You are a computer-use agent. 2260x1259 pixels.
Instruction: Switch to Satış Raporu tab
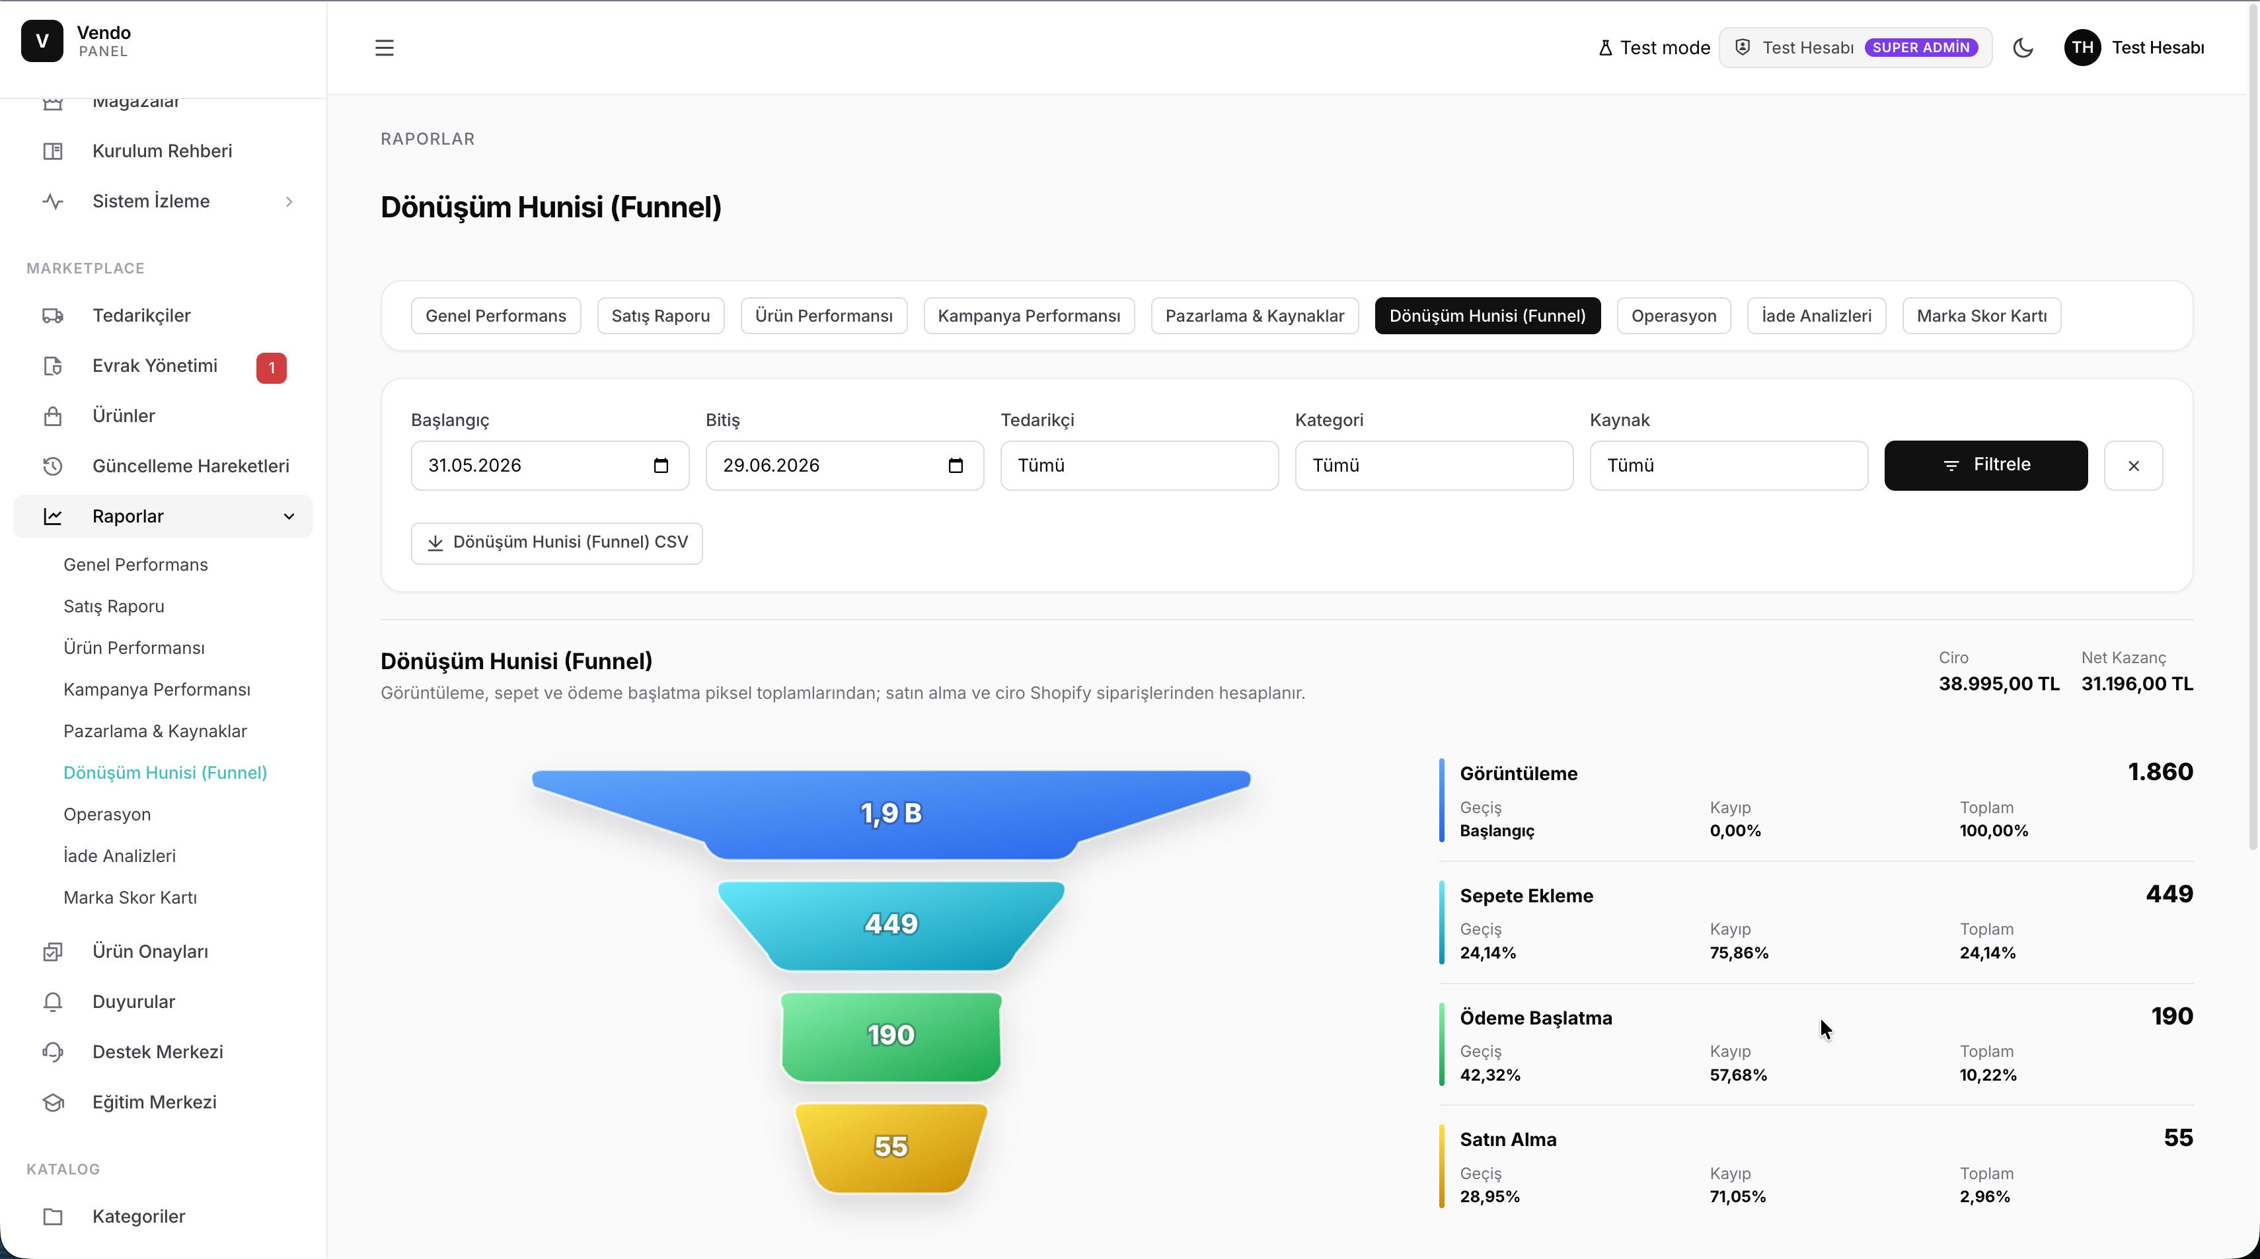(x=661, y=316)
